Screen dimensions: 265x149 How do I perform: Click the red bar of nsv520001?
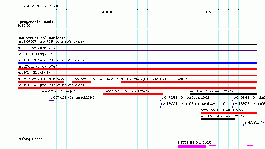coord(137,69)
